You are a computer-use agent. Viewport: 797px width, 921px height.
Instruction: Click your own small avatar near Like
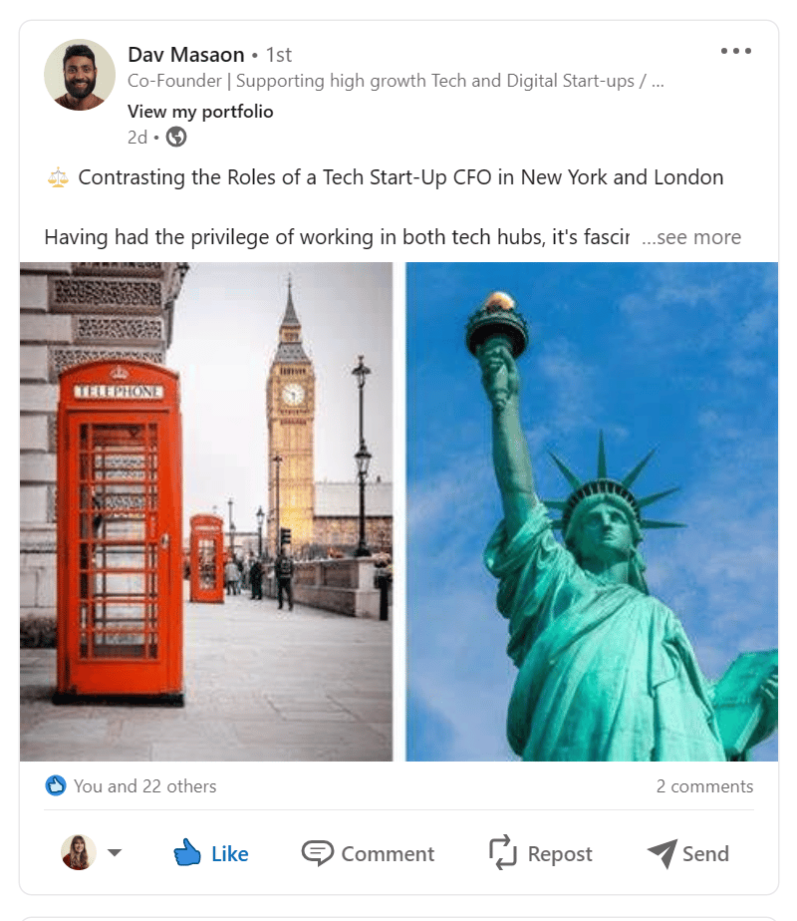coord(79,852)
